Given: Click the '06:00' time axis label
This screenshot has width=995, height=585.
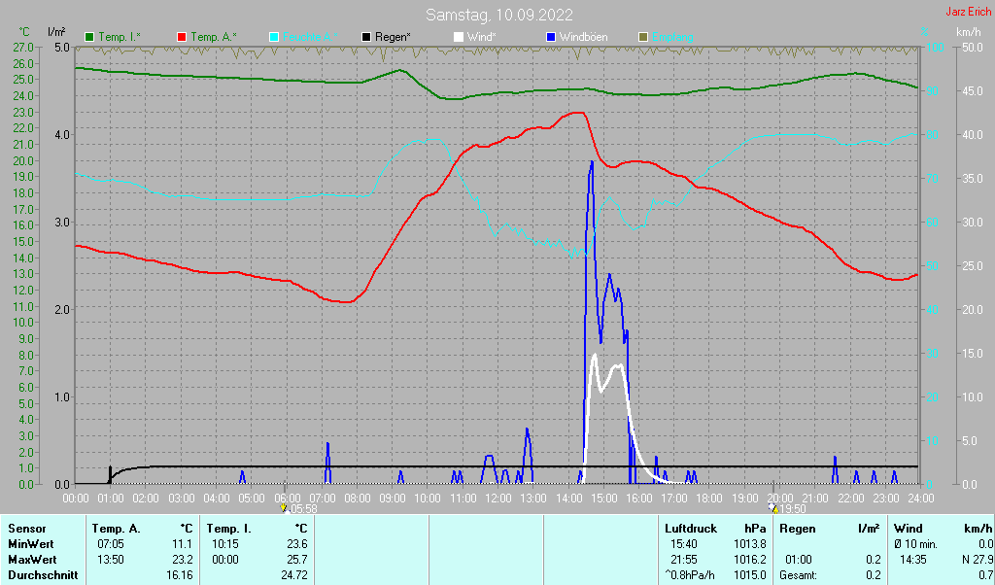Looking at the screenshot, I should click(x=287, y=499).
